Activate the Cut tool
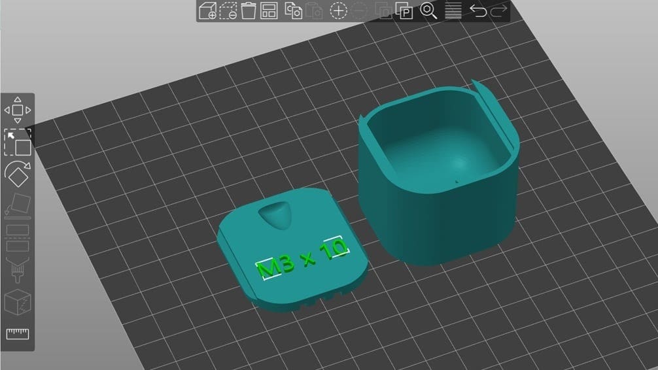 tap(18, 238)
